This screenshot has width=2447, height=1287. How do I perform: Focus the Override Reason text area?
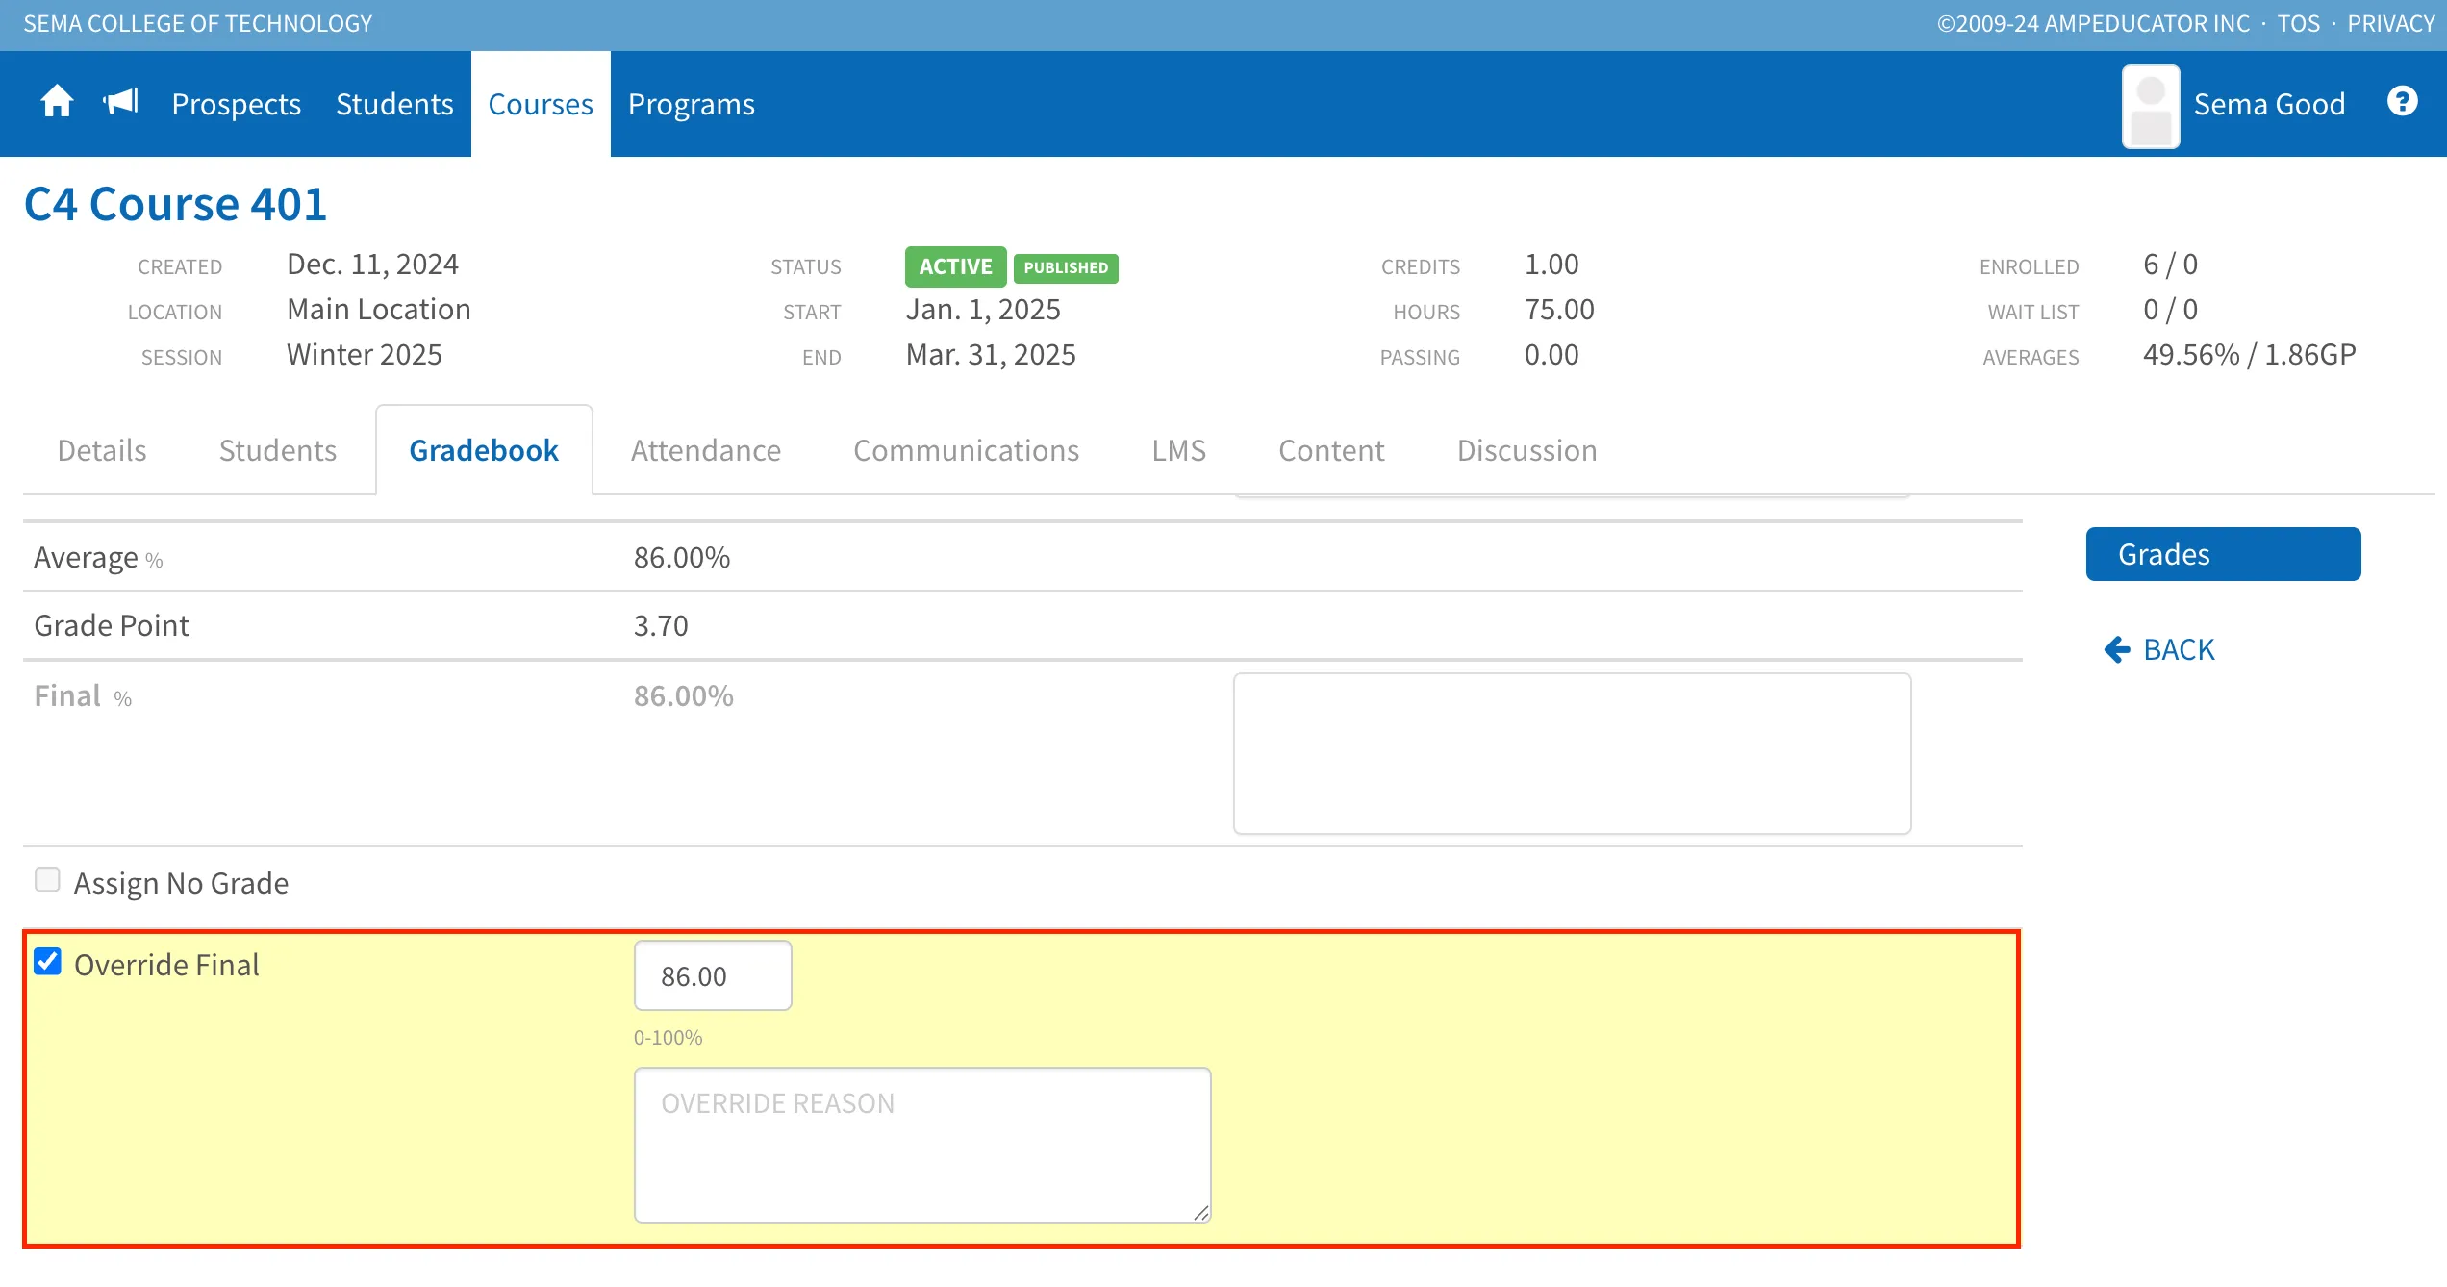922,1145
